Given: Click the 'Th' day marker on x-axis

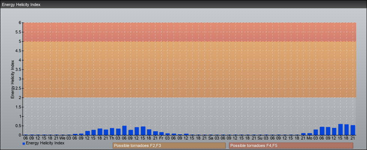Looking at the screenshot, I should 112,138.
